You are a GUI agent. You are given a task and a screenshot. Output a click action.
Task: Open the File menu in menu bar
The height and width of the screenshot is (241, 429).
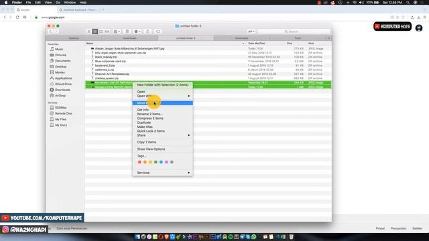pyautogui.click(x=28, y=3)
